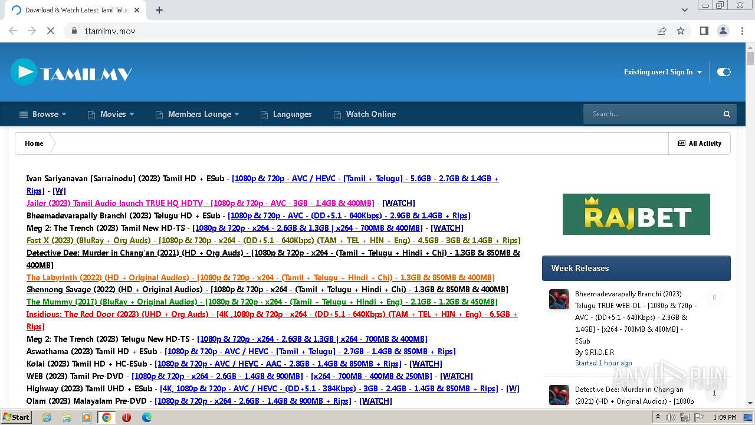755x425 pixels.
Task: Open the Languages menu item
Action: point(285,114)
